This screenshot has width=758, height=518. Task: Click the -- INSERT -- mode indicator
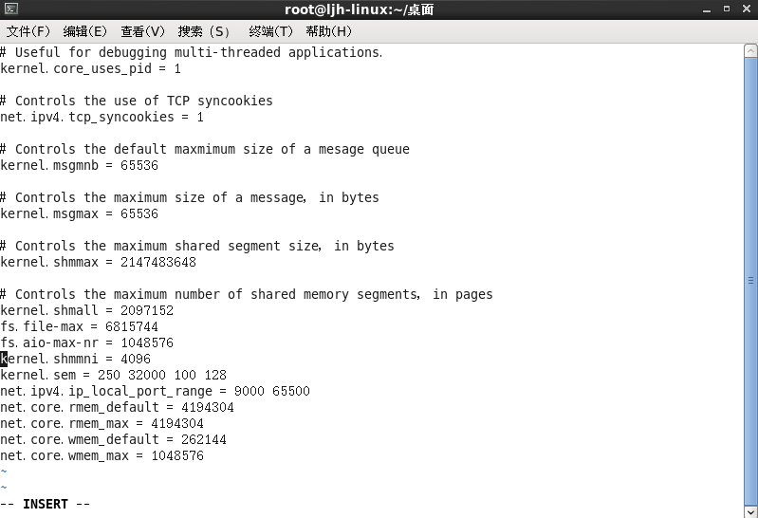[x=45, y=504]
